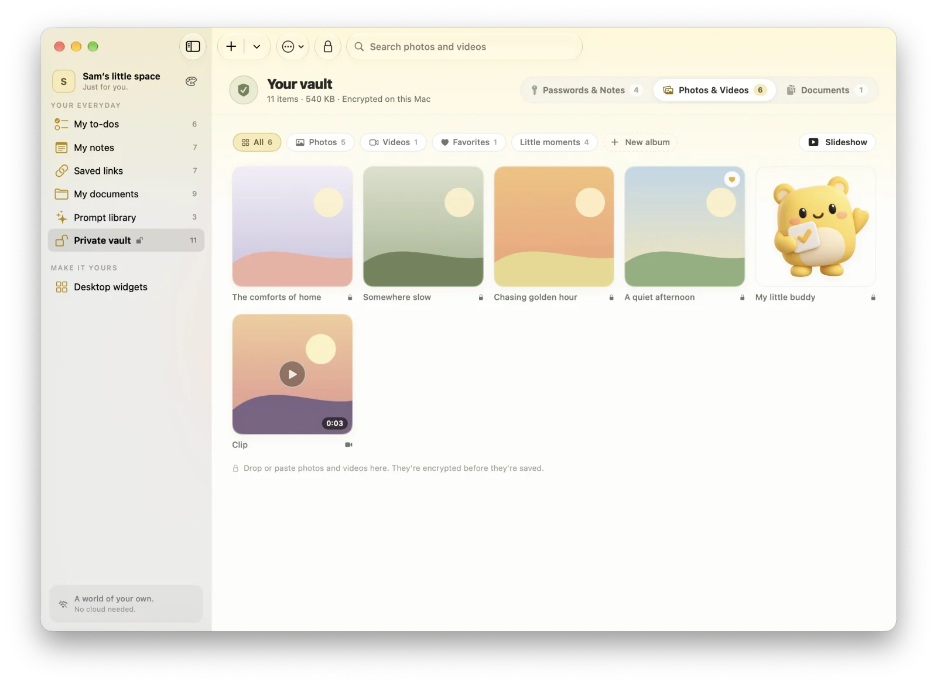Click the plus add item button

click(x=231, y=46)
